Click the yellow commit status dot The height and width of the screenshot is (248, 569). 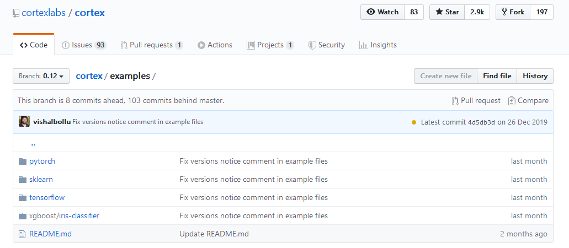pos(414,122)
